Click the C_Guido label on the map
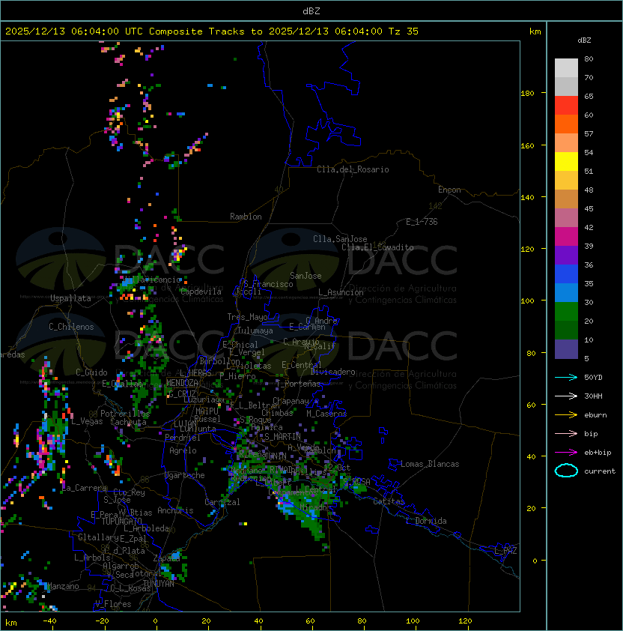 tap(91, 372)
